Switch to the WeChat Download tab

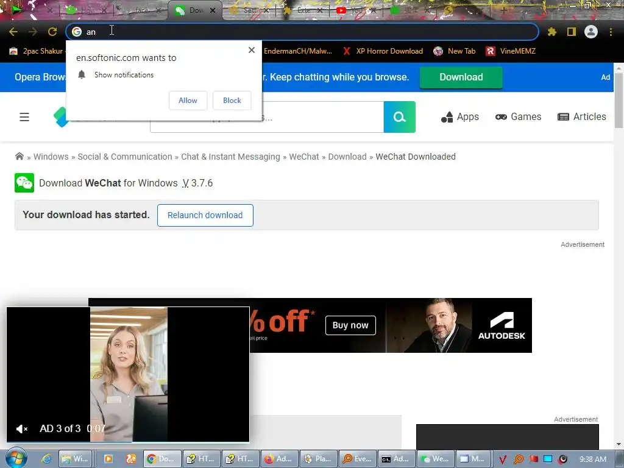pos(195,10)
